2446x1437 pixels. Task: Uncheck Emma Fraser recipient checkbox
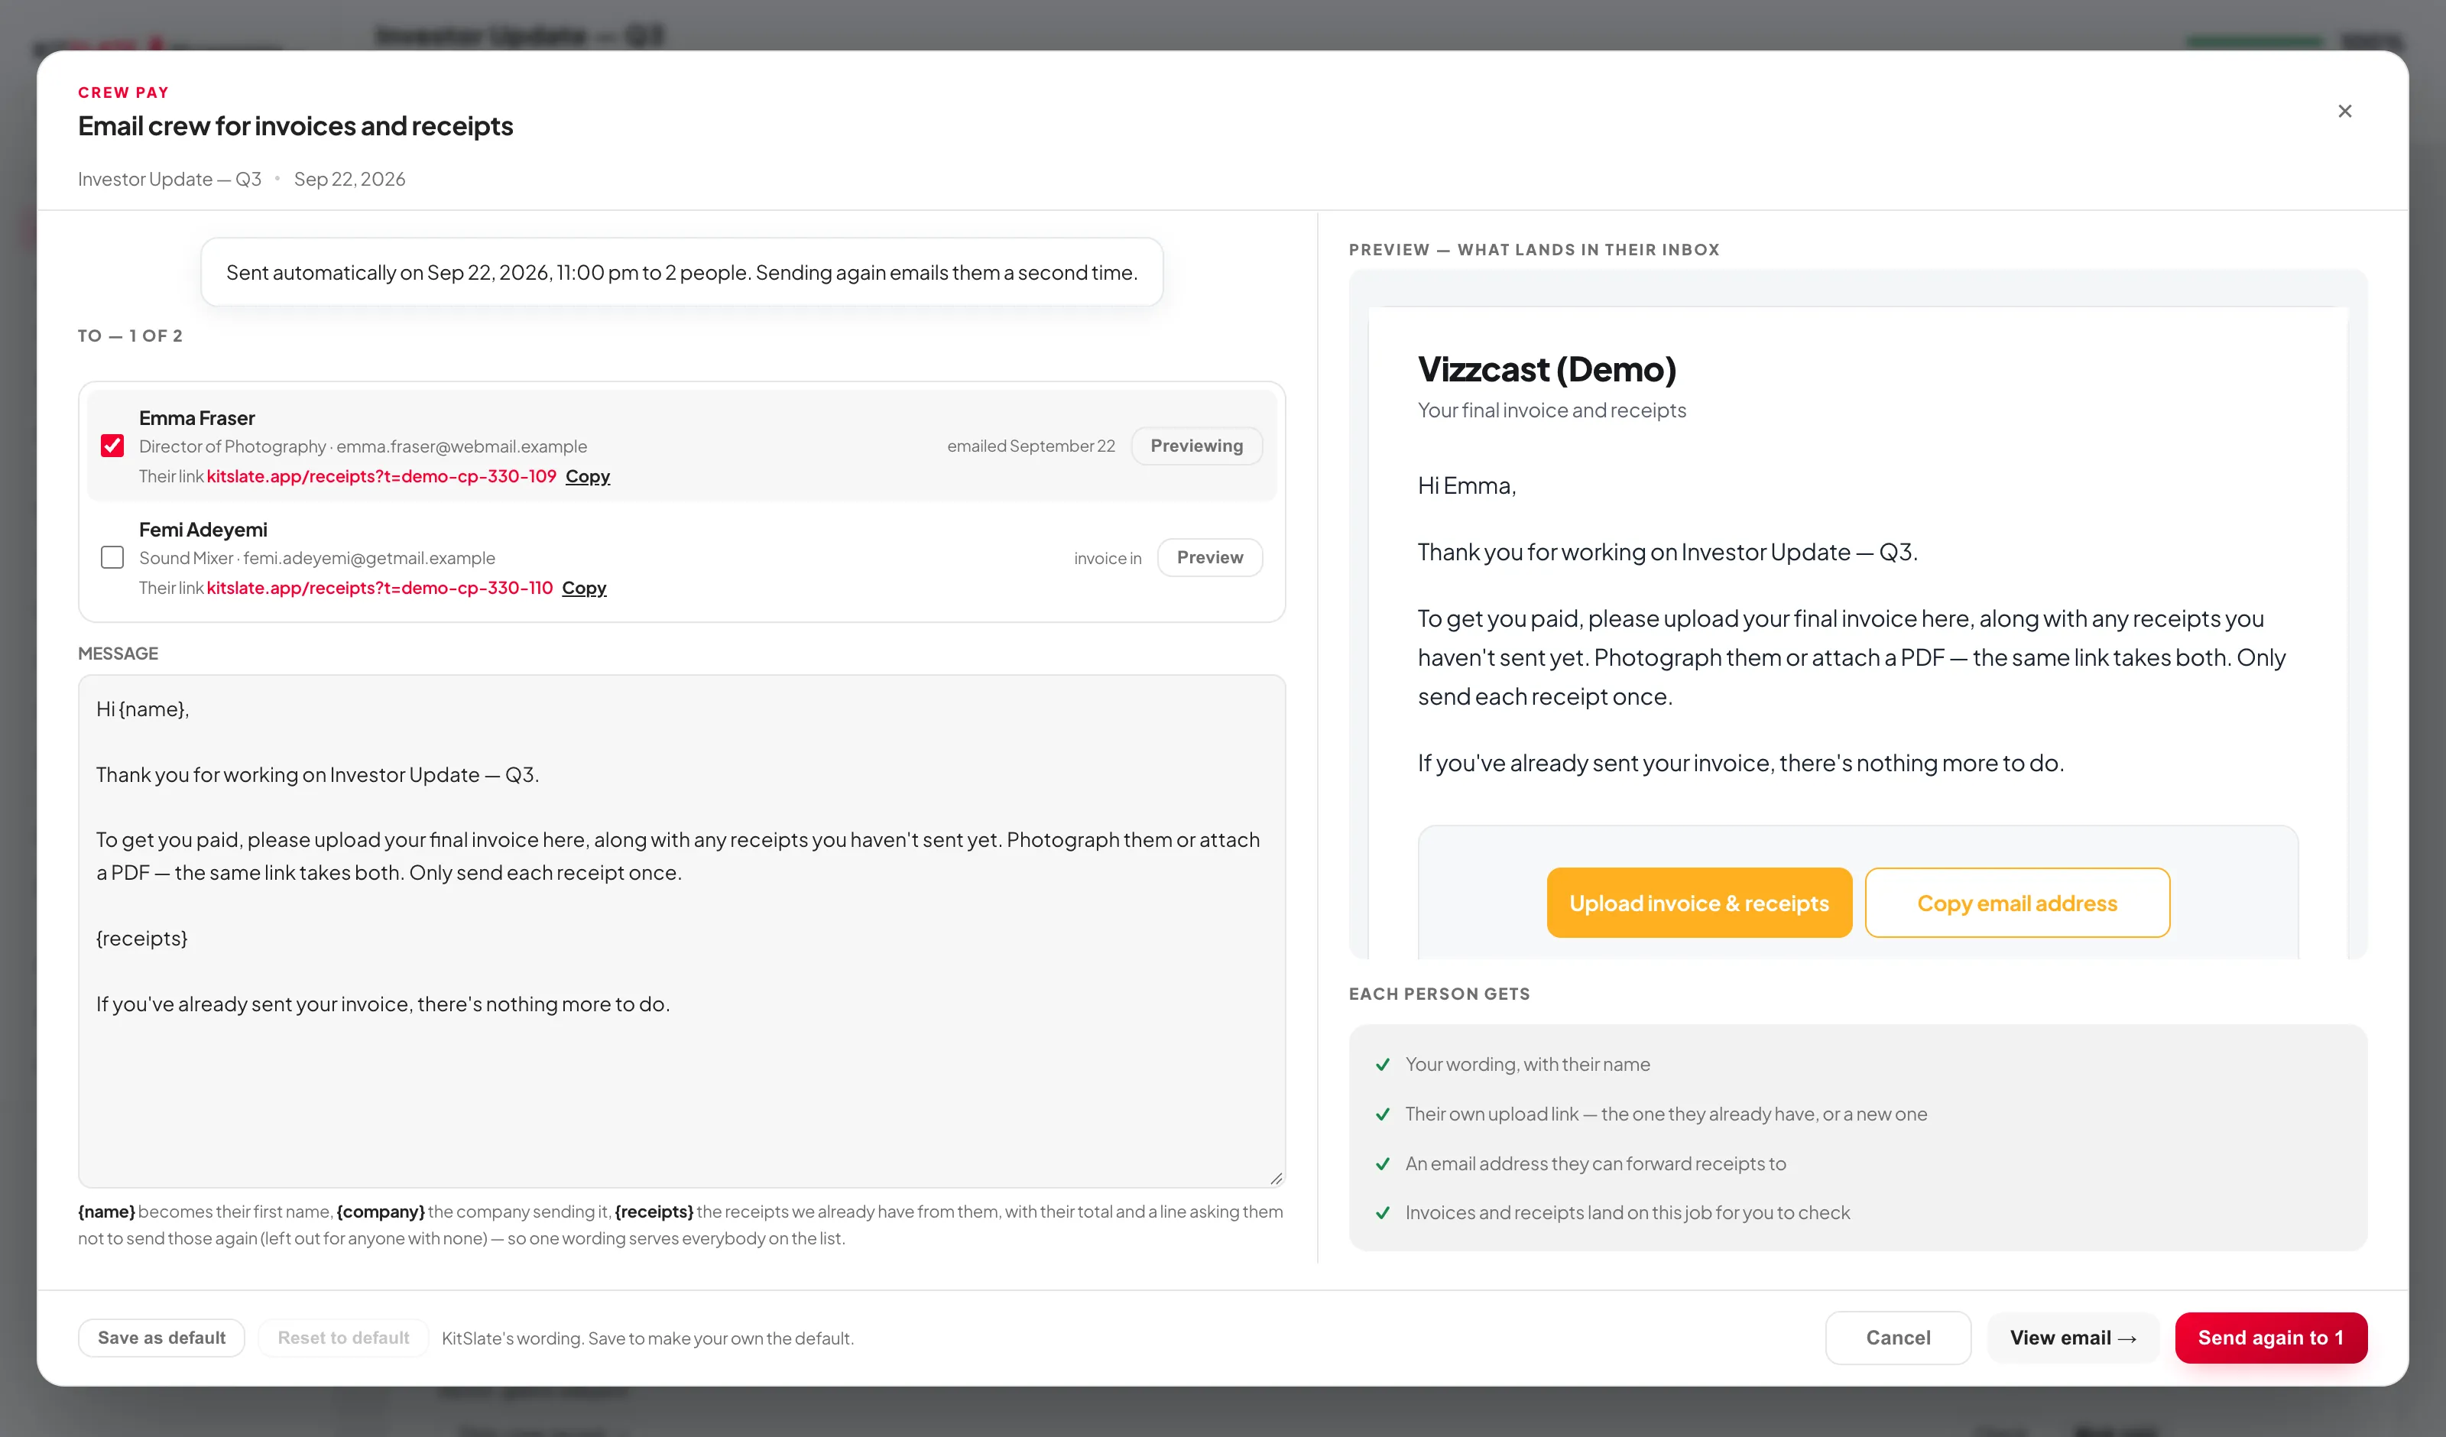coord(112,446)
